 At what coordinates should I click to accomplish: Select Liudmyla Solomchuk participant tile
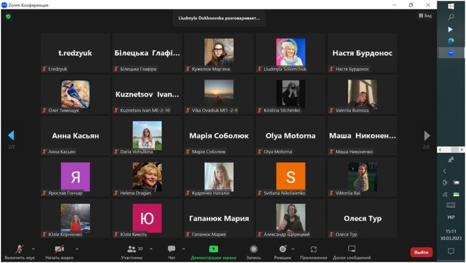[x=291, y=53]
